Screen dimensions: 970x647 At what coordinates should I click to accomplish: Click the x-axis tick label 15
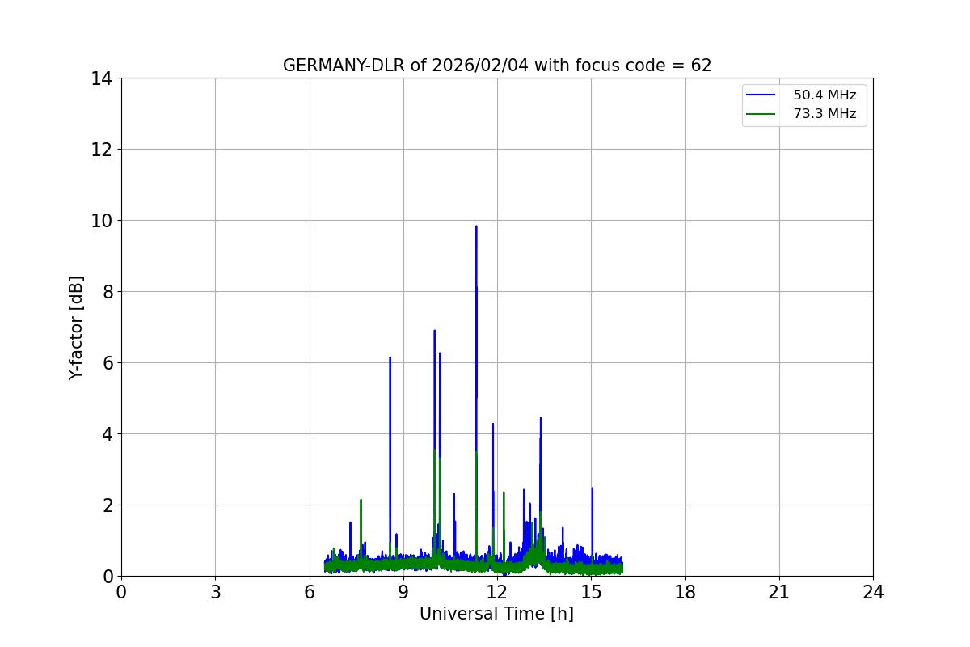point(591,592)
